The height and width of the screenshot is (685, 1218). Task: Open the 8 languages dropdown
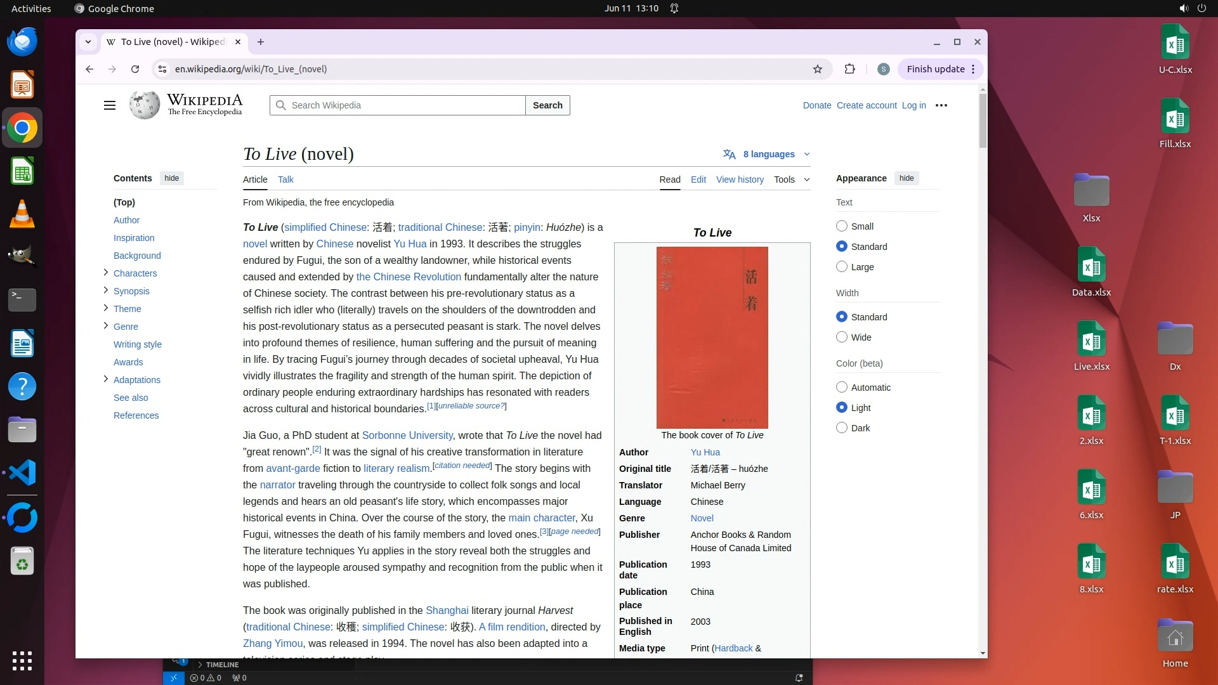coord(768,154)
